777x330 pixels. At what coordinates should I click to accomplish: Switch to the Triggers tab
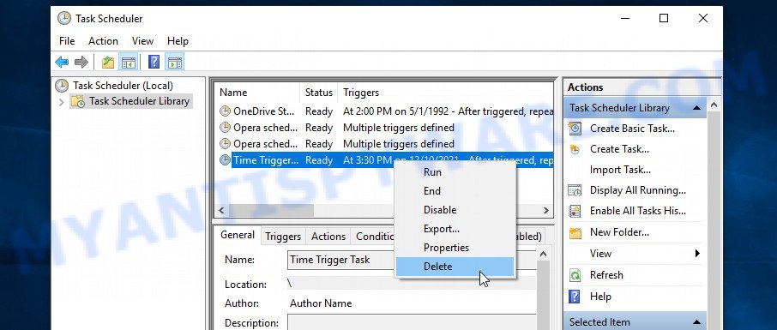pyautogui.click(x=283, y=237)
